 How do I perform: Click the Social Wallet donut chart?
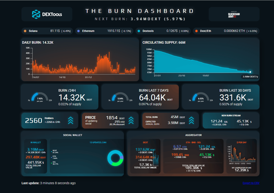[115, 158]
